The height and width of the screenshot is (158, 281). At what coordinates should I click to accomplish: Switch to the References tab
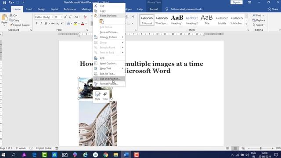click(70, 9)
